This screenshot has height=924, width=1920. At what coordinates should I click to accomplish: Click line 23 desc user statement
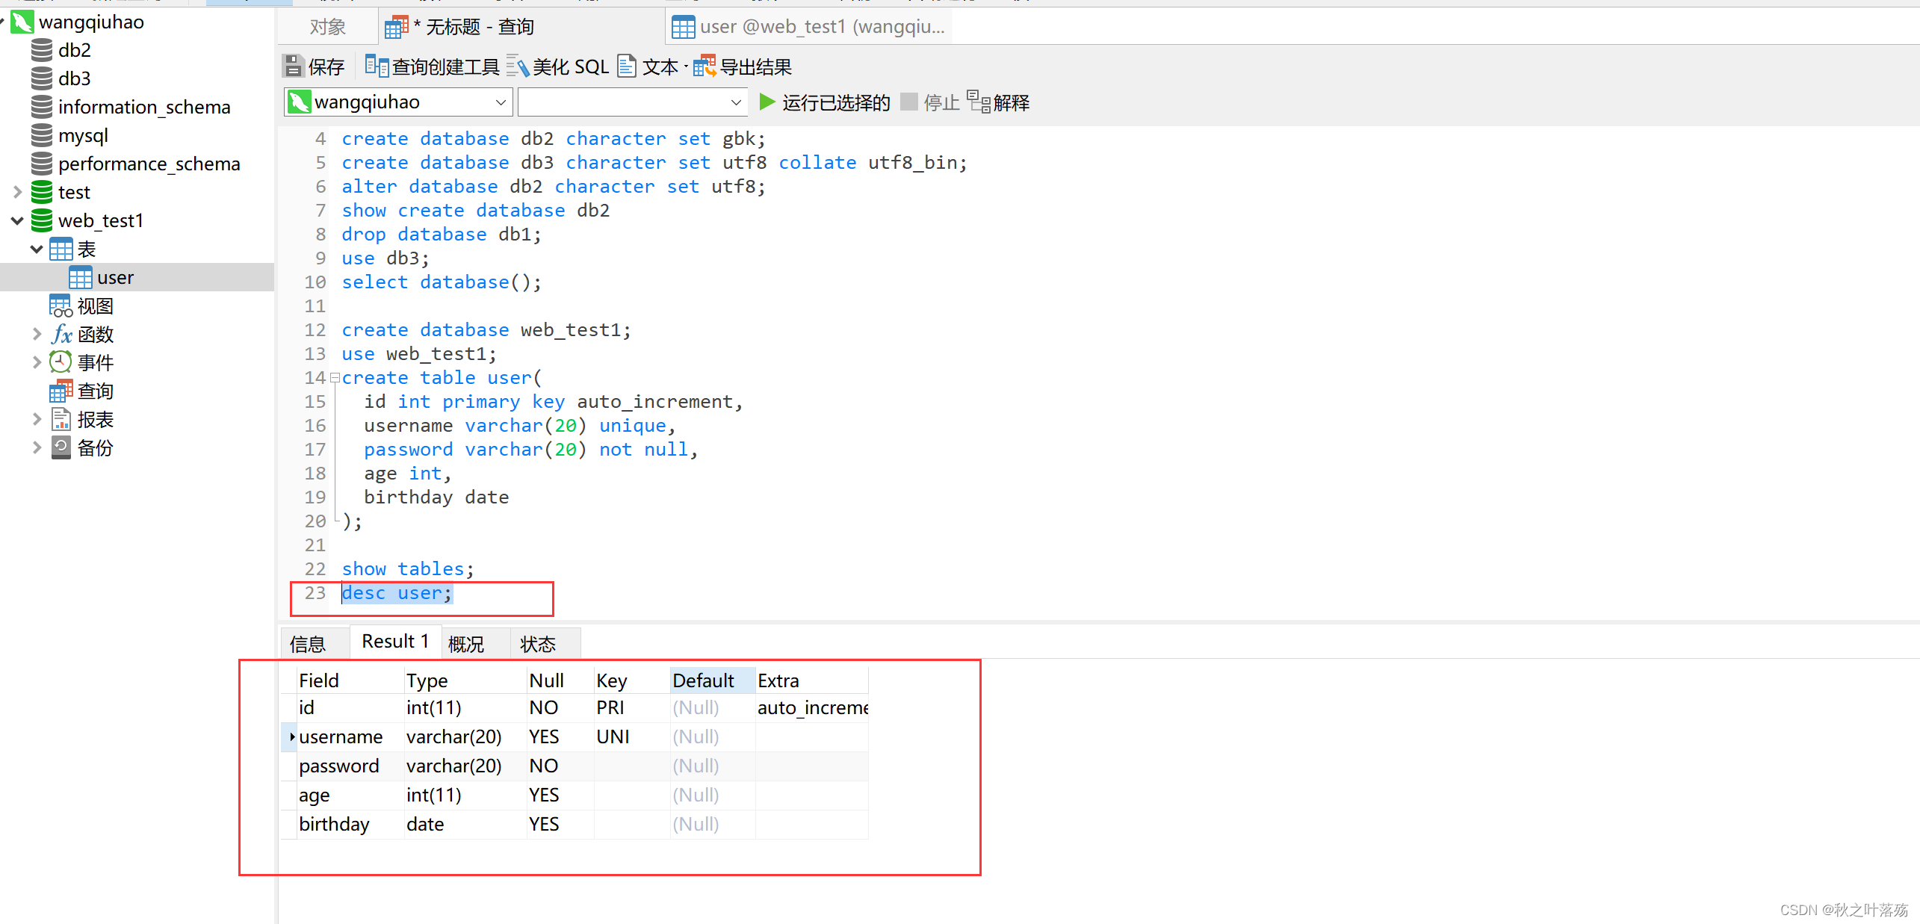coord(397,593)
